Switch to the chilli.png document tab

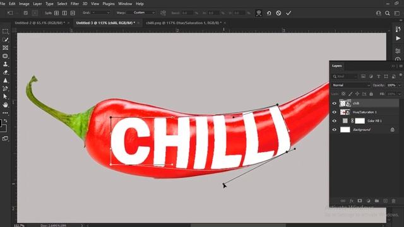(184, 23)
